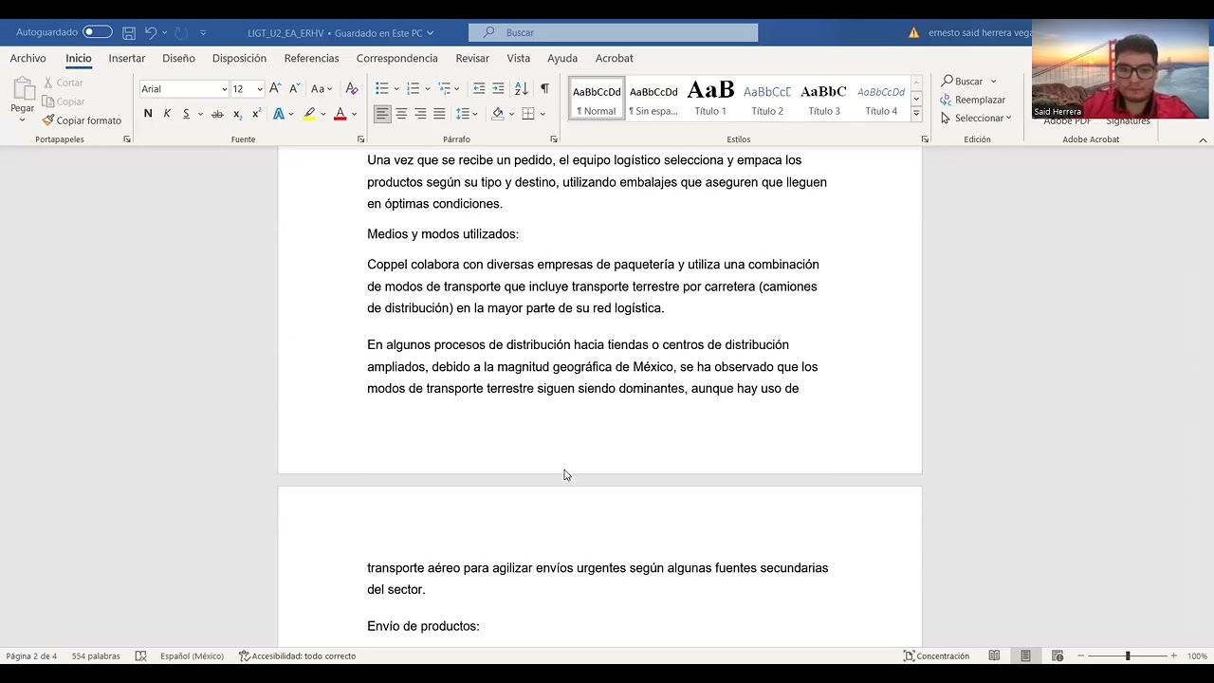Toggle show paragraph marks pilcrow
The height and width of the screenshot is (683, 1214).
(544, 88)
